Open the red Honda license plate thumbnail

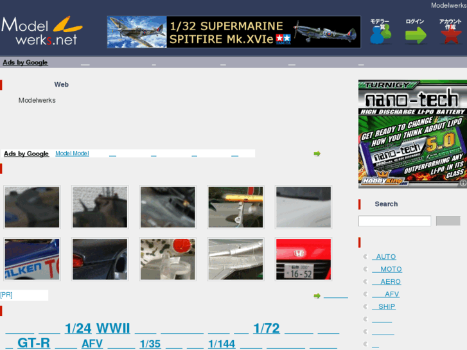pos(303,259)
